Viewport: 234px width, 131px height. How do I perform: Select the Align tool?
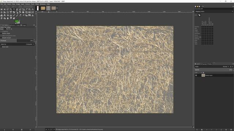[5, 12]
